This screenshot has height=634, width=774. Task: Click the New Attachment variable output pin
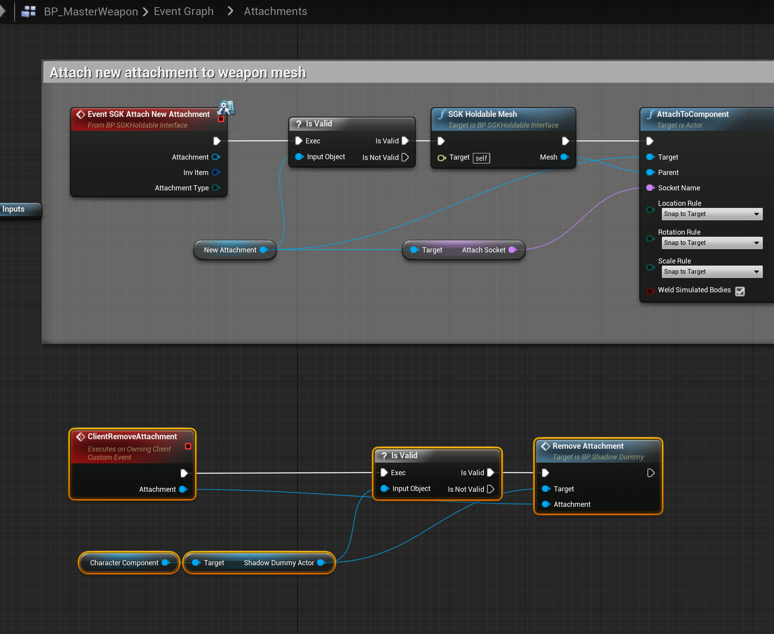(263, 250)
